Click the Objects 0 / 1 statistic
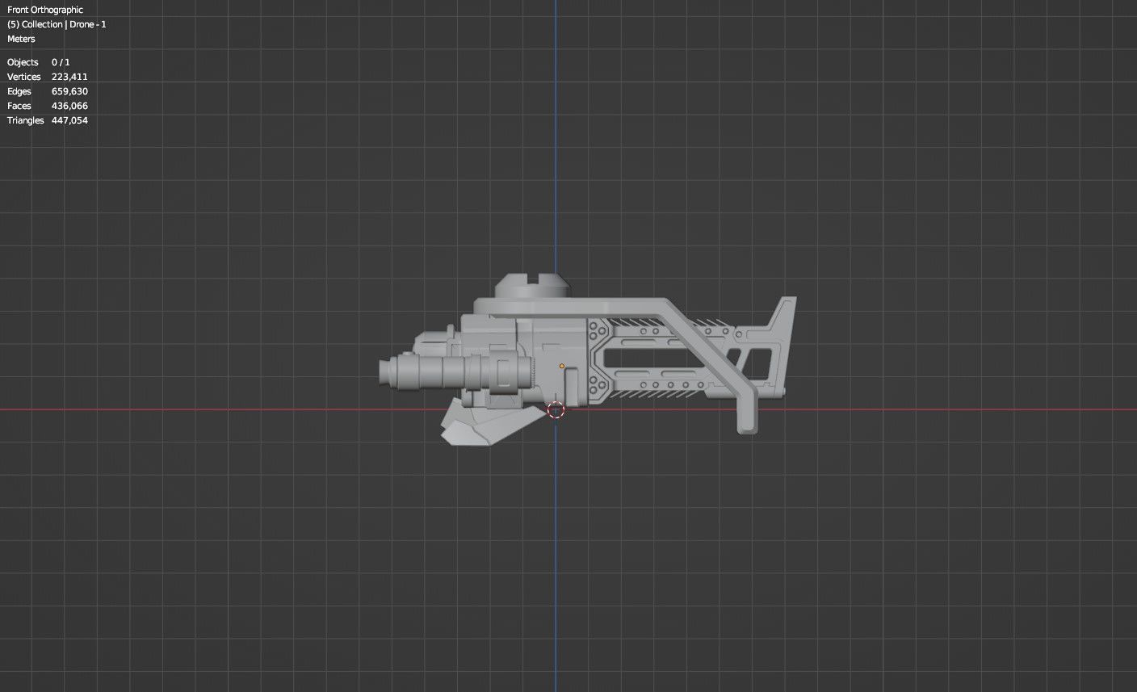 [x=39, y=62]
